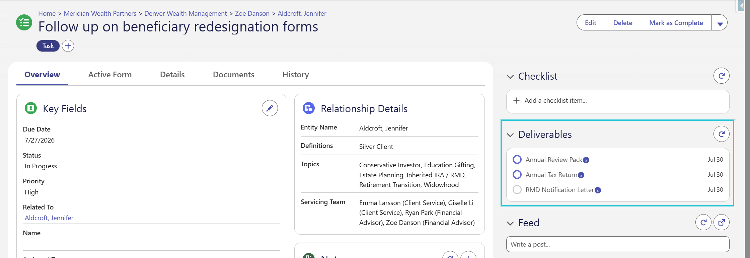Open the dropdown next to Mark as Complete
Image resolution: width=750 pixels, height=258 pixels.
[720, 23]
